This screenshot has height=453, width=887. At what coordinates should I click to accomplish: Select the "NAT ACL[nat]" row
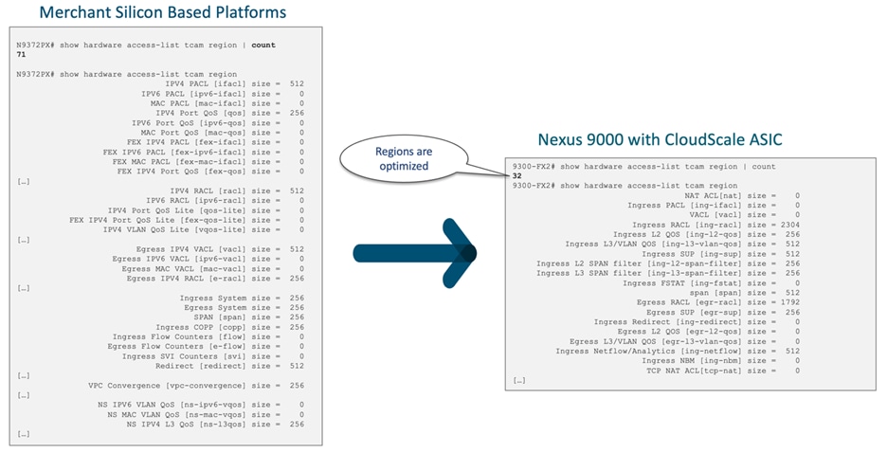pyautogui.click(x=743, y=195)
